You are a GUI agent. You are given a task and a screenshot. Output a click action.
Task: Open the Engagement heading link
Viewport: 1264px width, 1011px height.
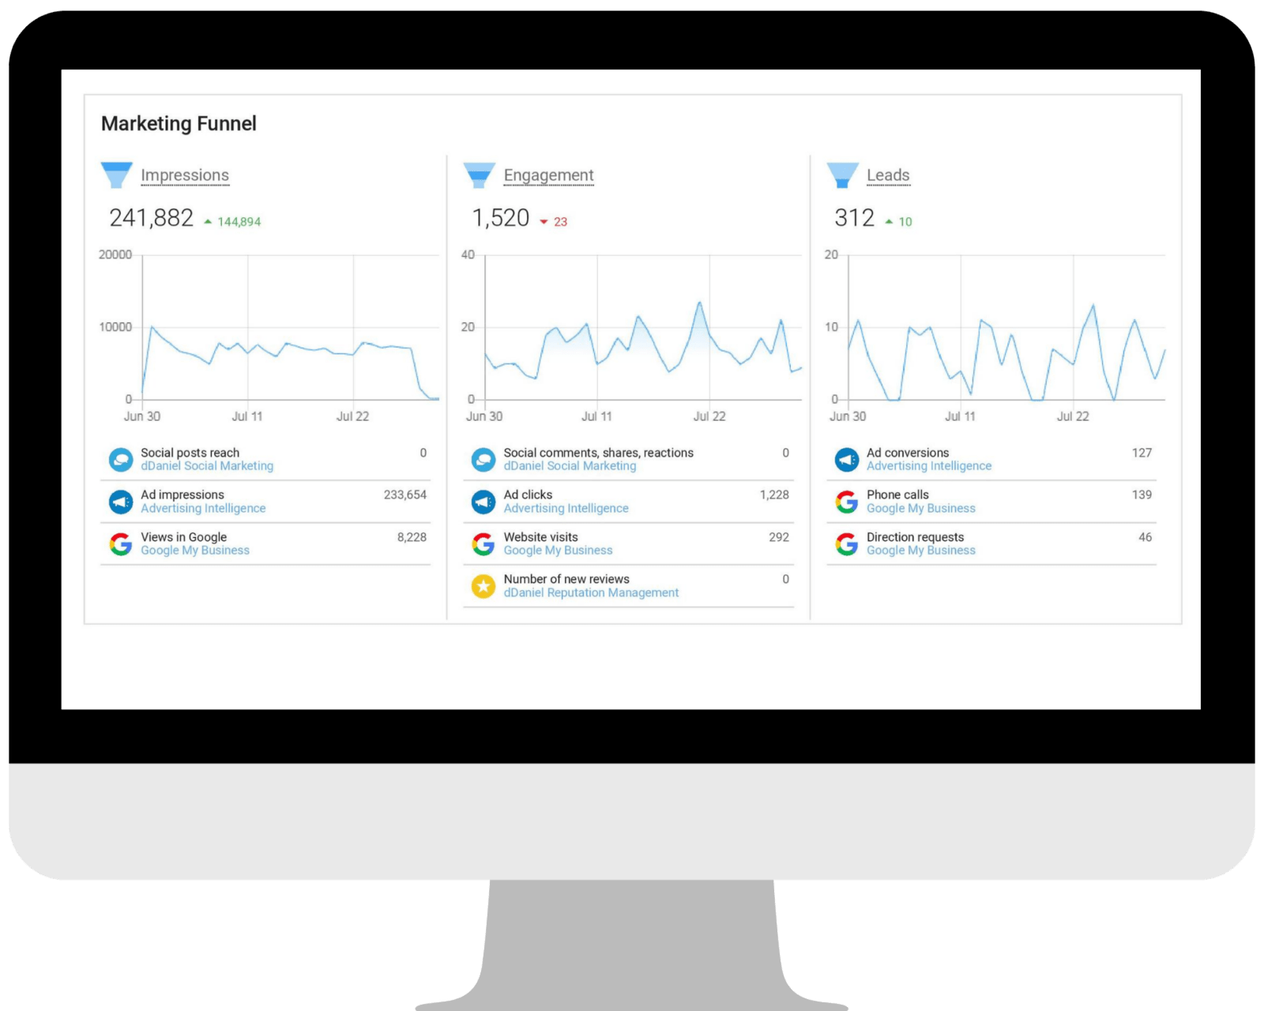click(548, 175)
